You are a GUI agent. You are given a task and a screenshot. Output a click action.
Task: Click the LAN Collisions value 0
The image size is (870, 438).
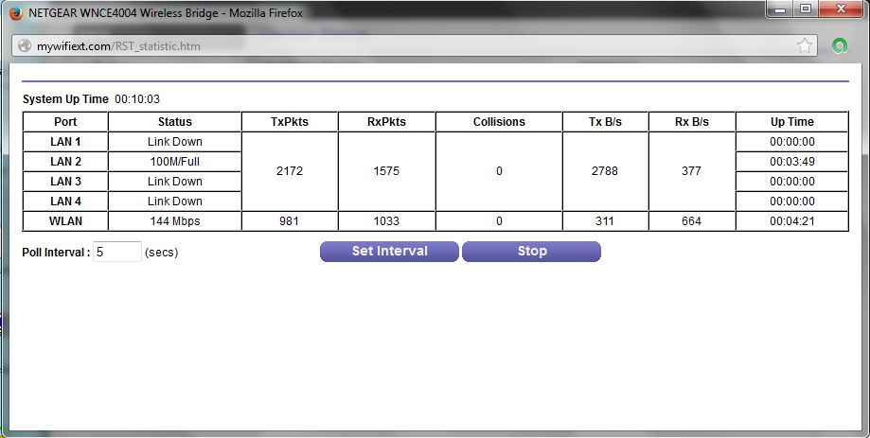pyautogui.click(x=499, y=171)
